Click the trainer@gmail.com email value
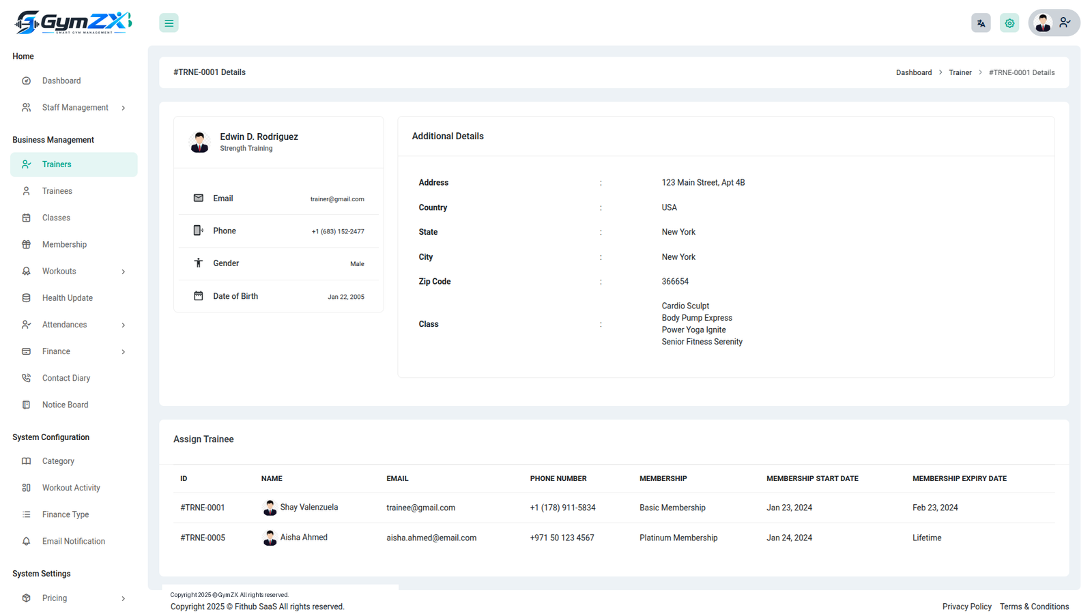This screenshot has height=614, width=1092. pos(337,199)
